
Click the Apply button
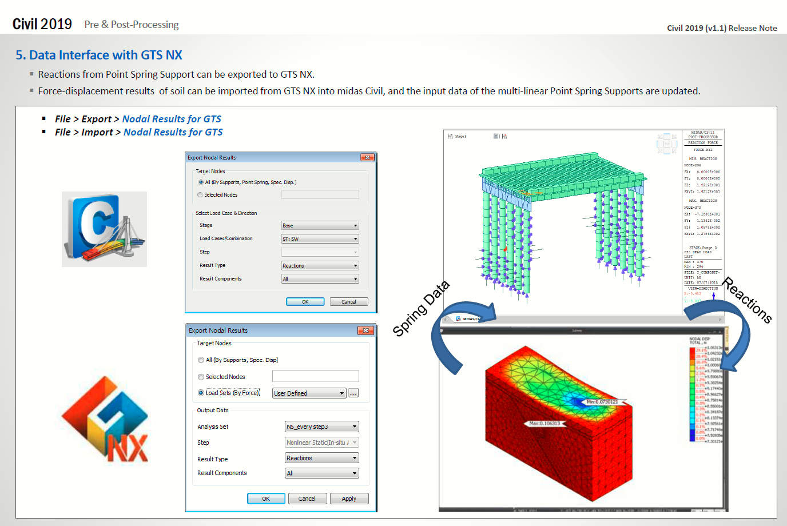pos(349,499)
